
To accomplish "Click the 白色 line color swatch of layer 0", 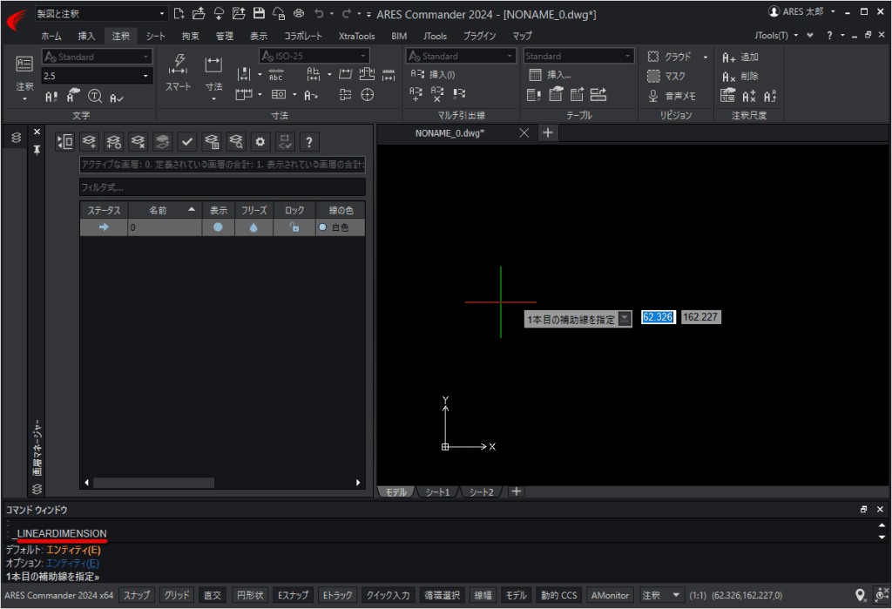I will pos(322,227).
